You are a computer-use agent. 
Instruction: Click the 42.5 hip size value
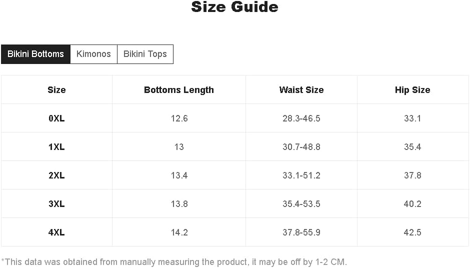click(x=412, y=232)
